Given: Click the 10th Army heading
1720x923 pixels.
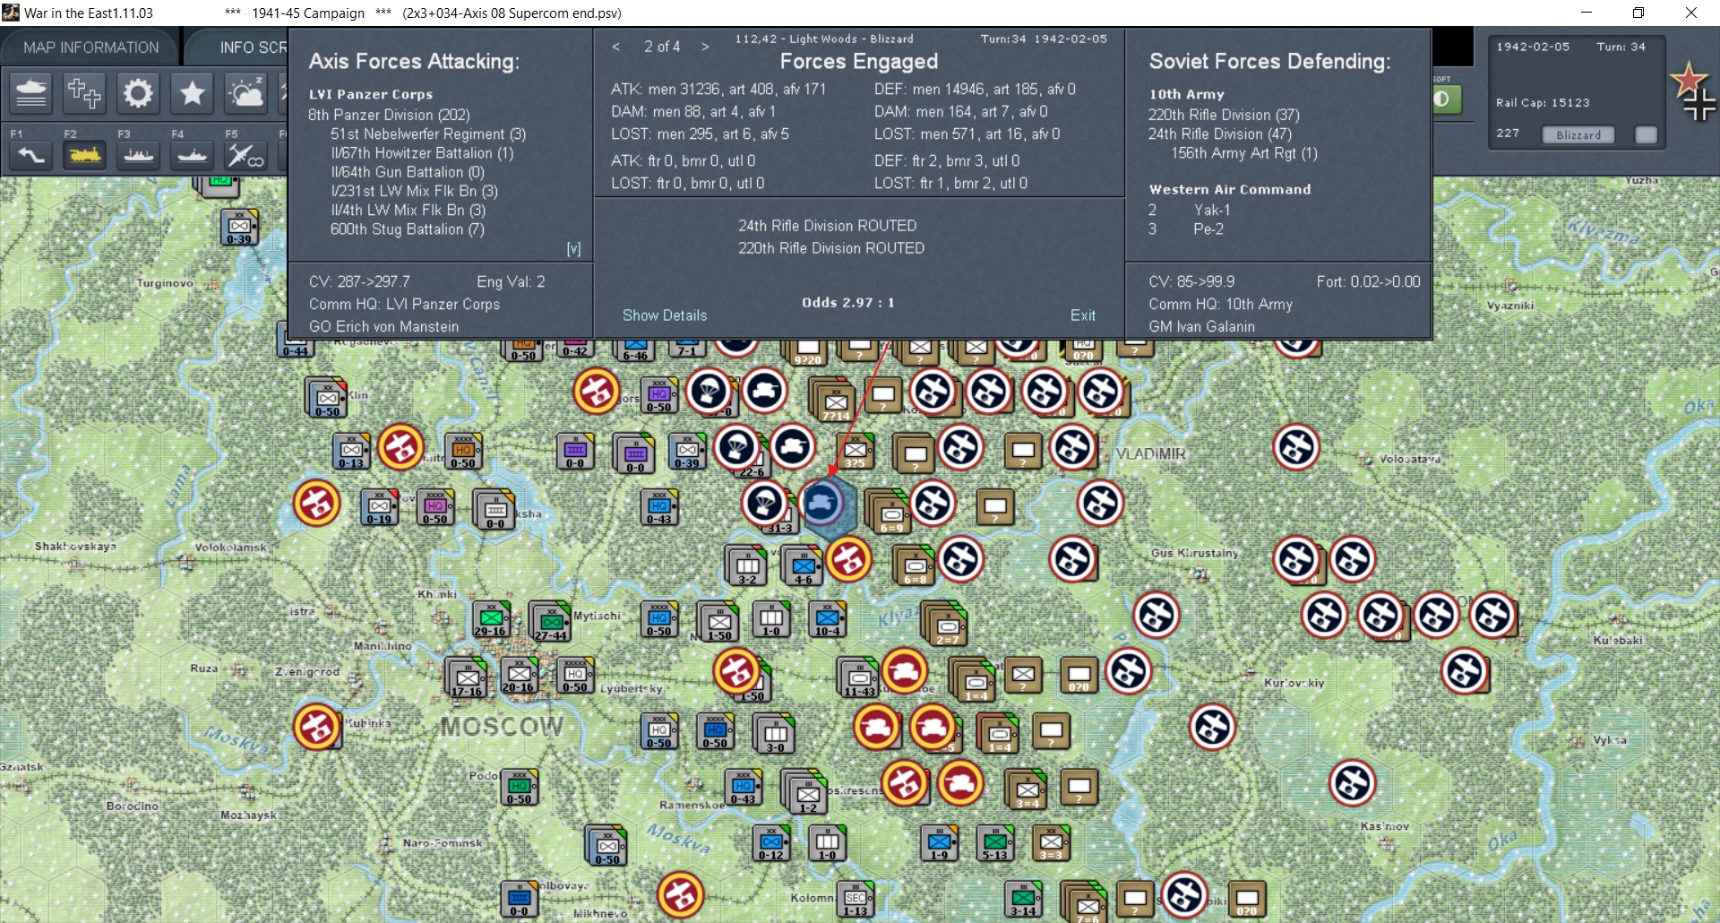Looking at the screenshot, I should pos(1187,94).
